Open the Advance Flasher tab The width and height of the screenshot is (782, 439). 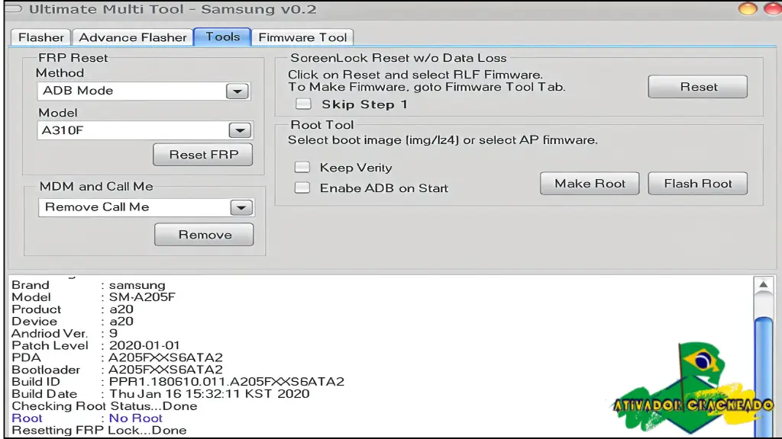pyautogui.click(x=133, y=37)
